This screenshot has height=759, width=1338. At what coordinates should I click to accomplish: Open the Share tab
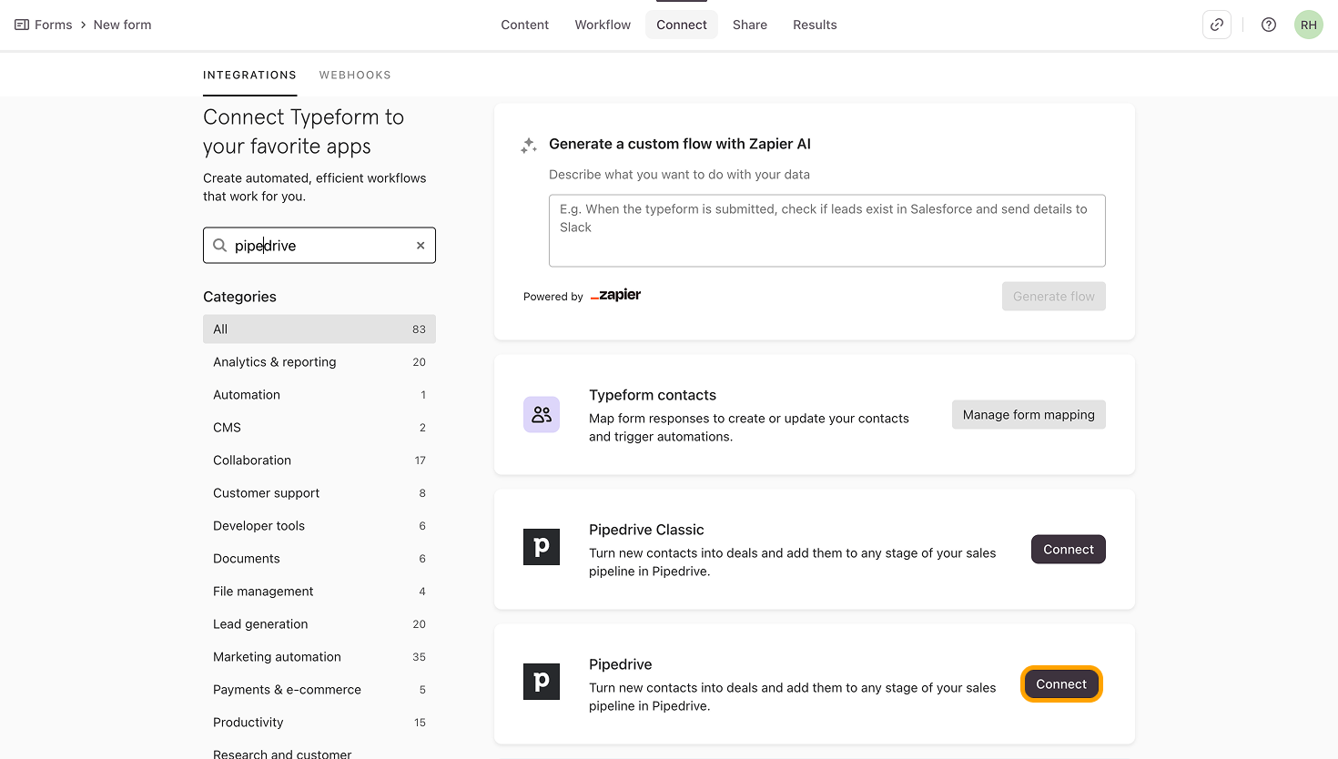[750, 25]
